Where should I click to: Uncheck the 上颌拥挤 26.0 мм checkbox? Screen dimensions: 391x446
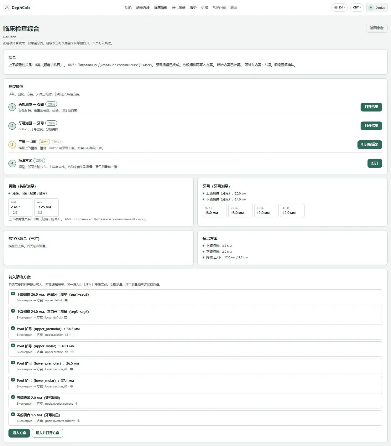coord(13,294)
